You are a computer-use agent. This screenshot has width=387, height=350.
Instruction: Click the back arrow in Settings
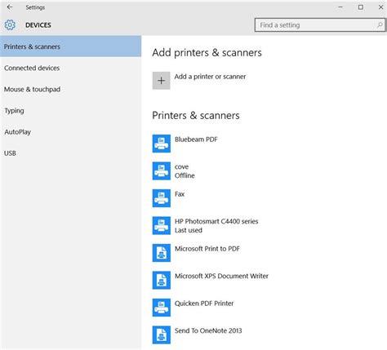[x=10, y=7]
